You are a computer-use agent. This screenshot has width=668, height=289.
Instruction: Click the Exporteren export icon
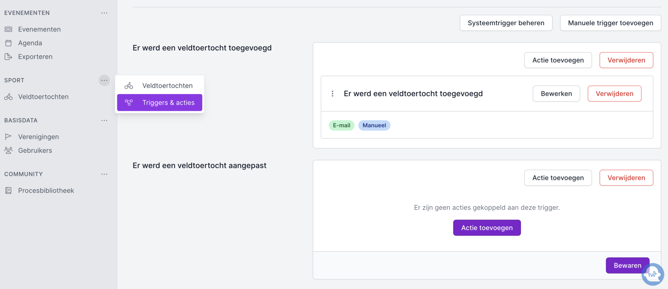pyautogui.click(x=8, y=57)
